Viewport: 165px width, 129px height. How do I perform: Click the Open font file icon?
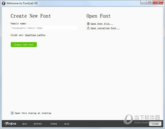point(88,24)
